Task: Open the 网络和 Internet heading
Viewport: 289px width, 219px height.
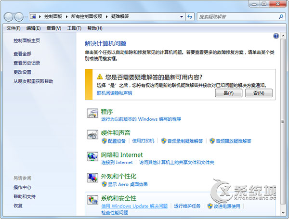Action: pos(122,155)
